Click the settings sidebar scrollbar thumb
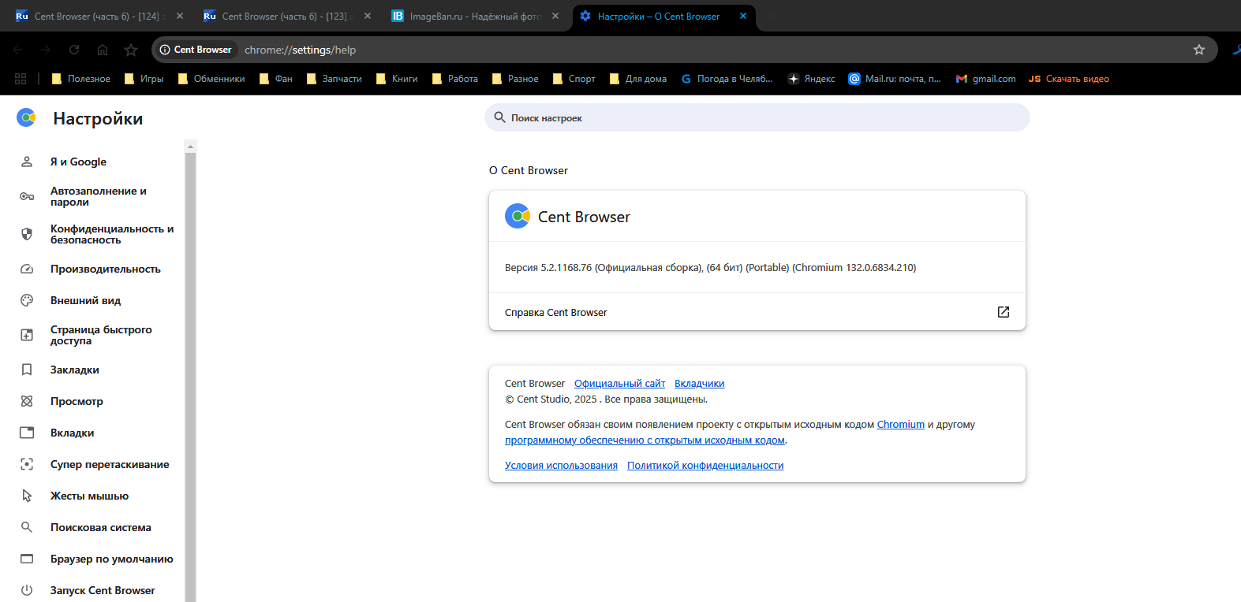Viewport: 1241px width, 602px height. (x=190, y=377)
